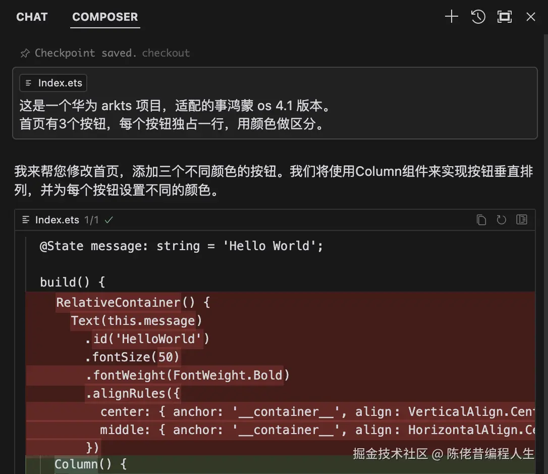
Task: Click the checkout link after Checkpoint saved
Action: tap(166, 53)
